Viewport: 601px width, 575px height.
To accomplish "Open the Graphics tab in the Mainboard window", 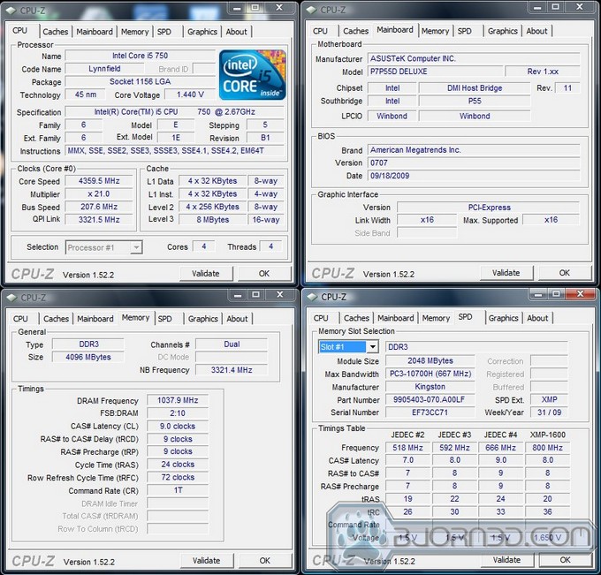I will [x=503, y=31].
